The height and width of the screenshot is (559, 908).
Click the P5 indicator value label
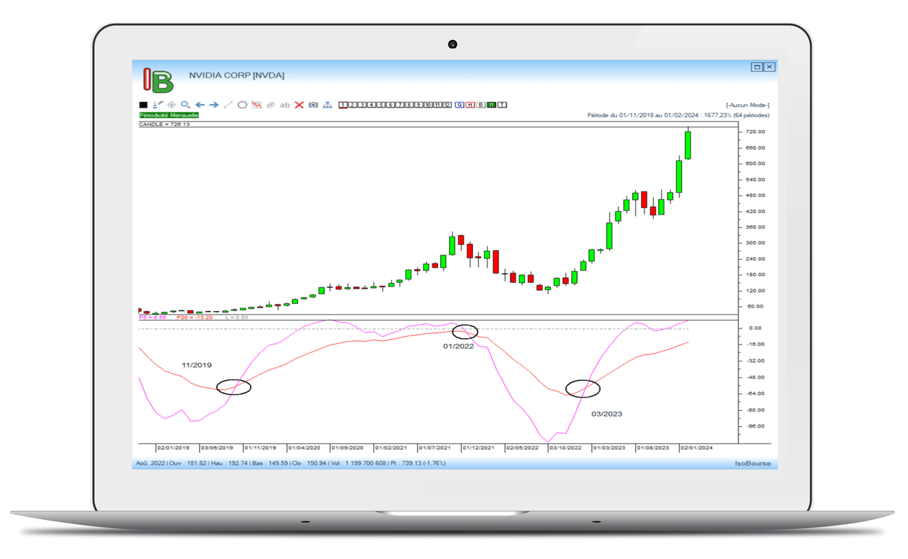153,317
